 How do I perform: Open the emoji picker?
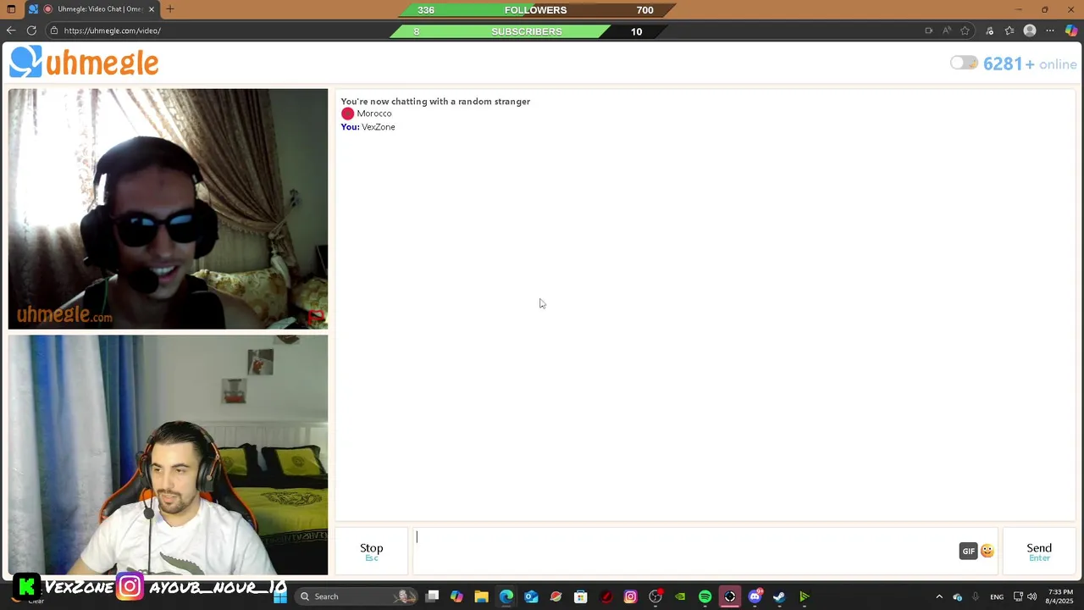(x=987, y=551)
